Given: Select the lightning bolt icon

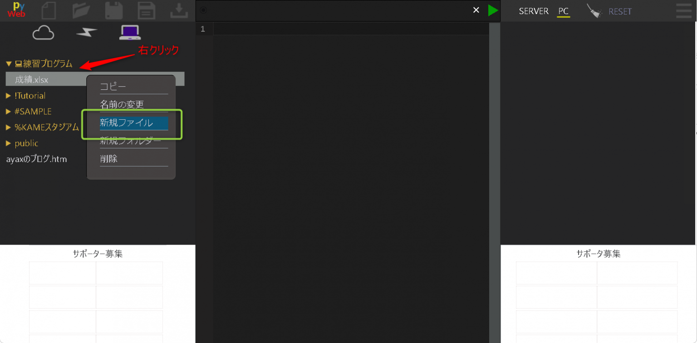Looking at the screenshot, I should pyautogui.click(x=87, y=33).
